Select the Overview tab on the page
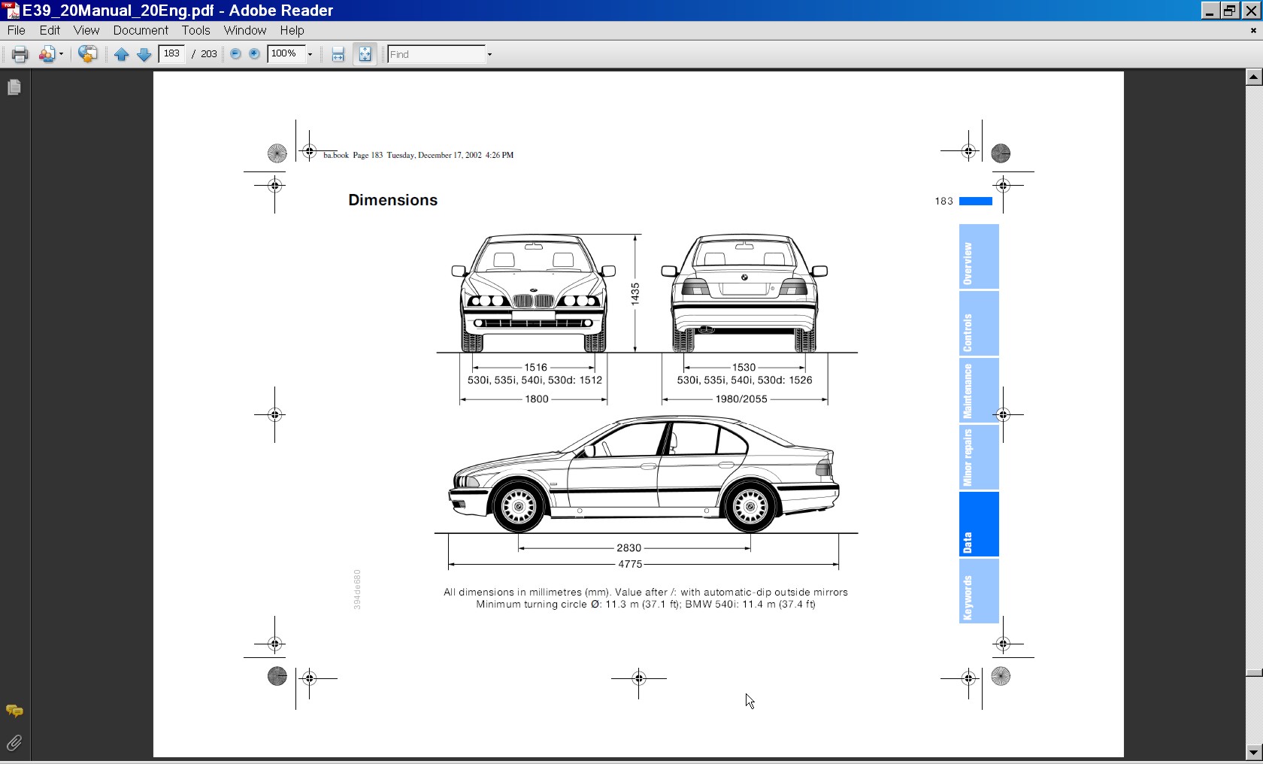 (x=979, y=256)
